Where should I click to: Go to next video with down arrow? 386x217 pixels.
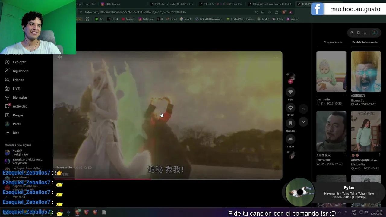(x=303, y=122)
